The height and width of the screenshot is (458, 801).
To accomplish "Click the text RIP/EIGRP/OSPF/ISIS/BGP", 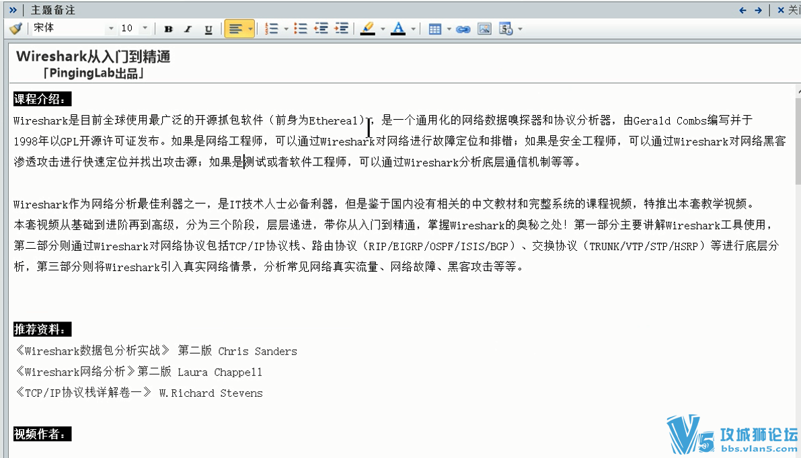I will (438, 246).
